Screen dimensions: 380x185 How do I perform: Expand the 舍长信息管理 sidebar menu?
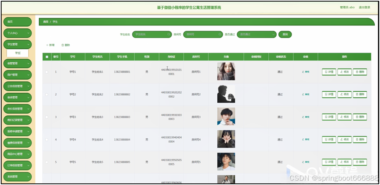(18, 109)
